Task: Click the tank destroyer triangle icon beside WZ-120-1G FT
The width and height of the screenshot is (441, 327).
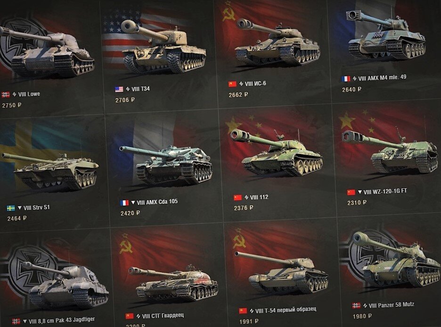Action: pos(359,192)
